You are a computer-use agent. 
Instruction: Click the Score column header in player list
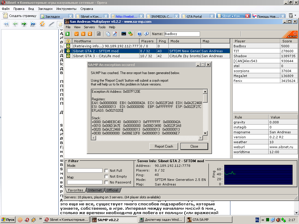coord(289,41)
